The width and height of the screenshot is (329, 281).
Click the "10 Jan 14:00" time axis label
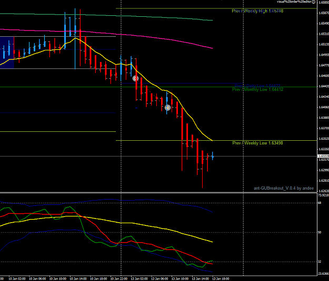click(78, 279)
